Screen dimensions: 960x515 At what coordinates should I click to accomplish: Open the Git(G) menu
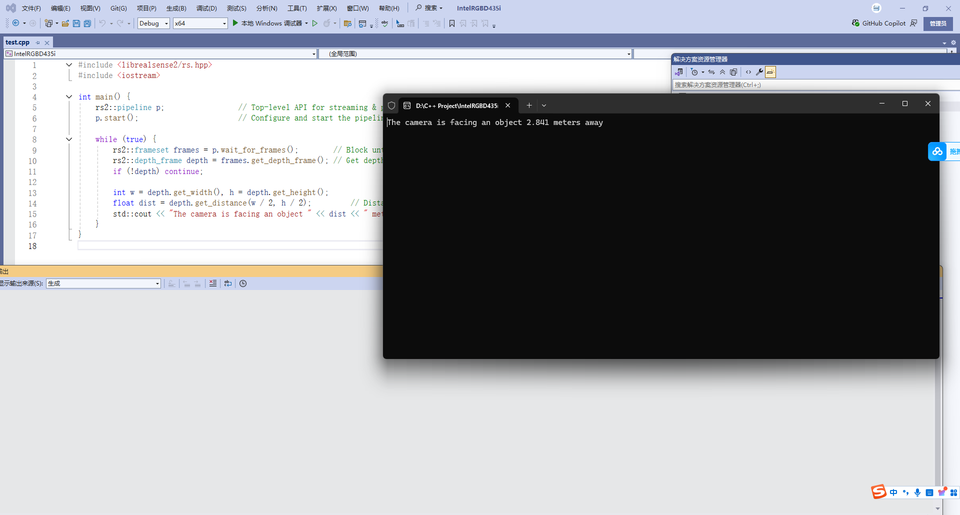click(118, 8)
